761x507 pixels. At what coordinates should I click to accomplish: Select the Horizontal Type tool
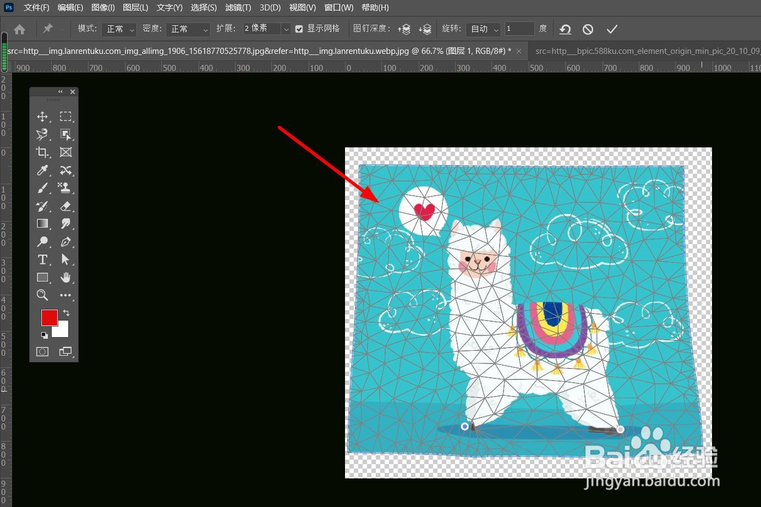42,260
